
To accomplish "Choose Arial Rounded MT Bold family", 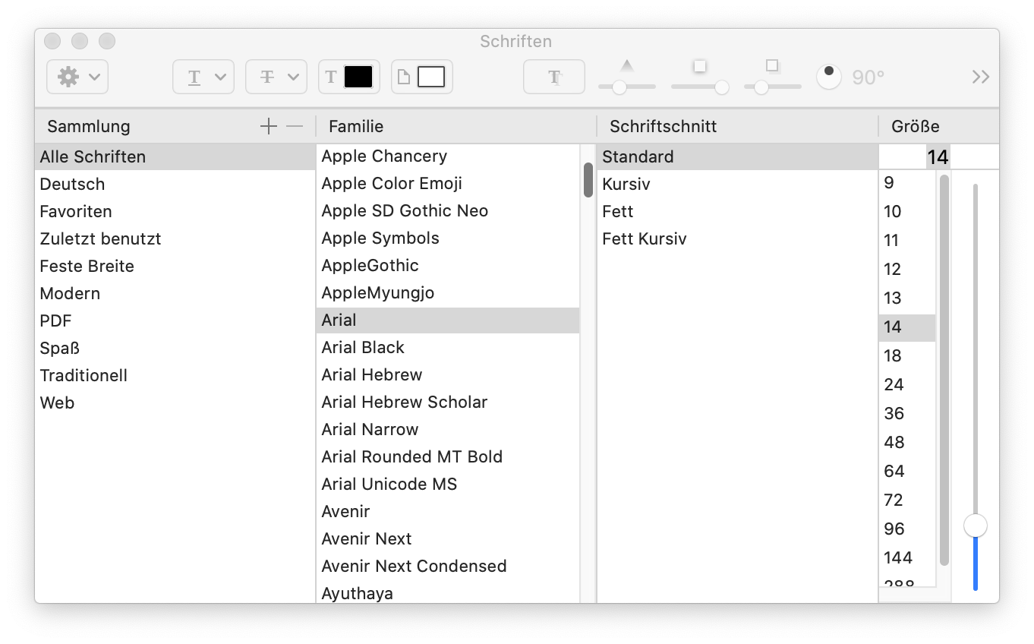I will (448, 456).
